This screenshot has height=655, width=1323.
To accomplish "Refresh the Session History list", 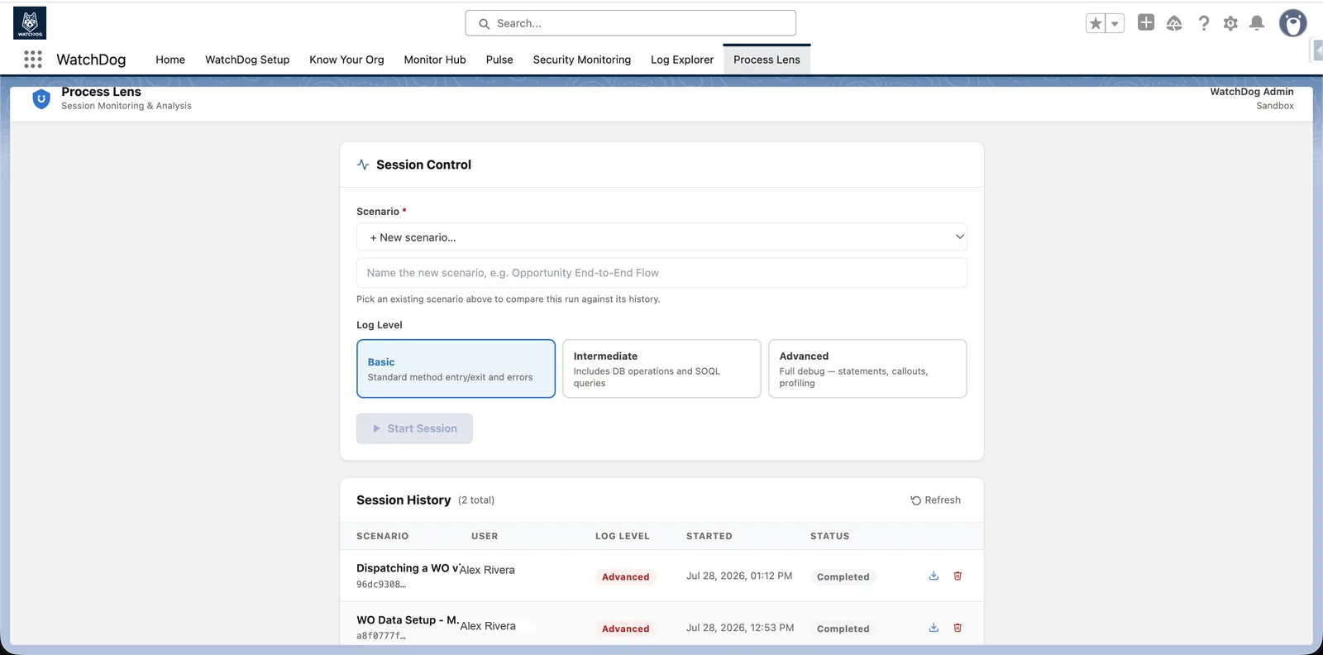I will [x=935, y=500].
